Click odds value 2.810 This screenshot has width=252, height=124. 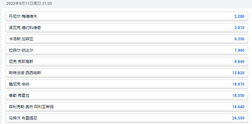coord(239,28)
